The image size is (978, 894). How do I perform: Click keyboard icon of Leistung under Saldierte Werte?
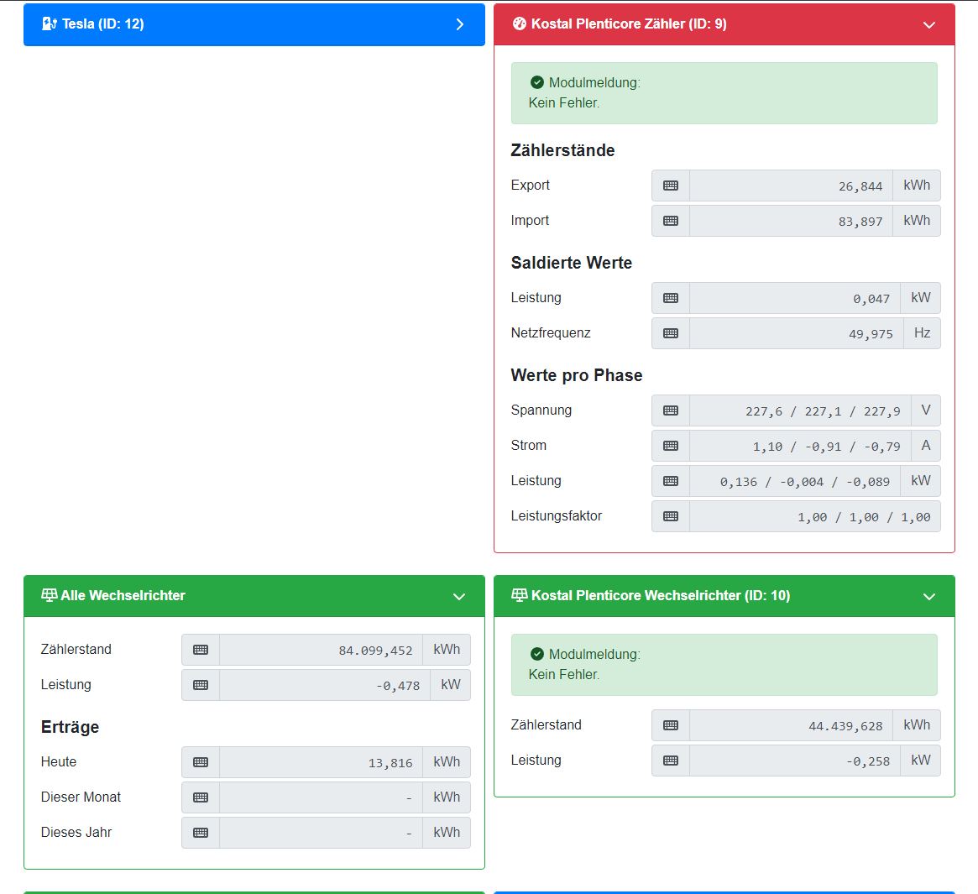(671, 298)
